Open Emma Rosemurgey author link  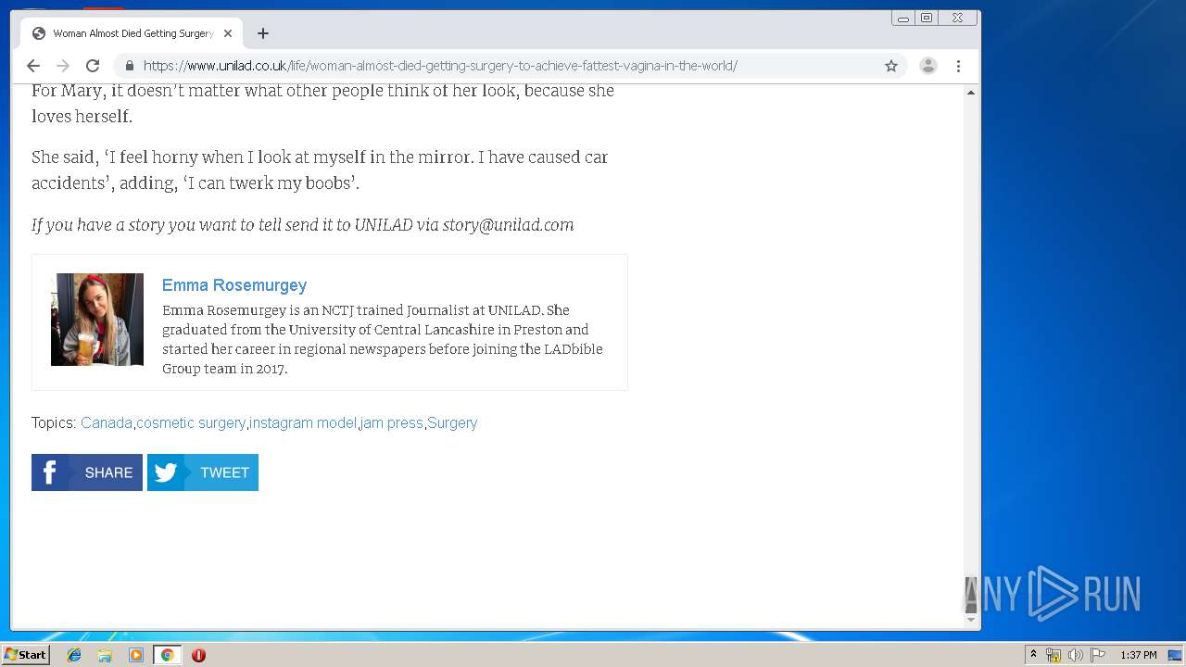[234, 285]
